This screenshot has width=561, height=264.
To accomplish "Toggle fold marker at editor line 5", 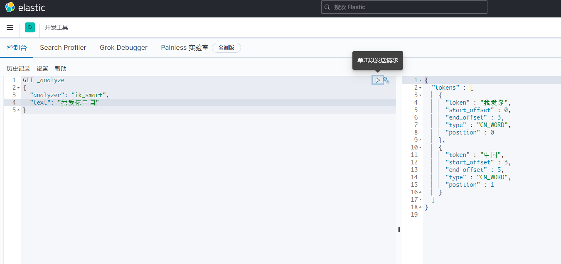I will coord(19,110).
